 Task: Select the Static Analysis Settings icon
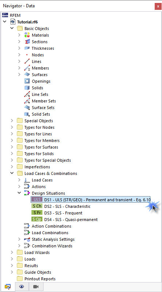tap(27, 239)
